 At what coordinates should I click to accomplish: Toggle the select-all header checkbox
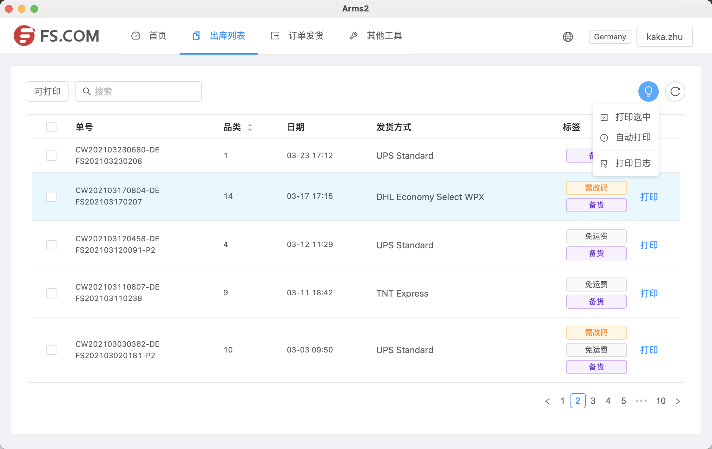51,127
